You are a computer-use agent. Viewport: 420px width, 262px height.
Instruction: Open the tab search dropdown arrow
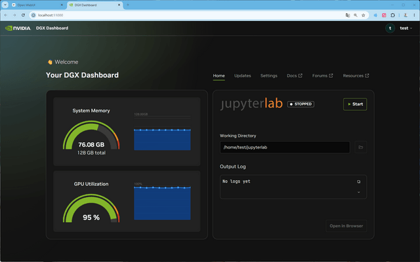coord(5,5)
